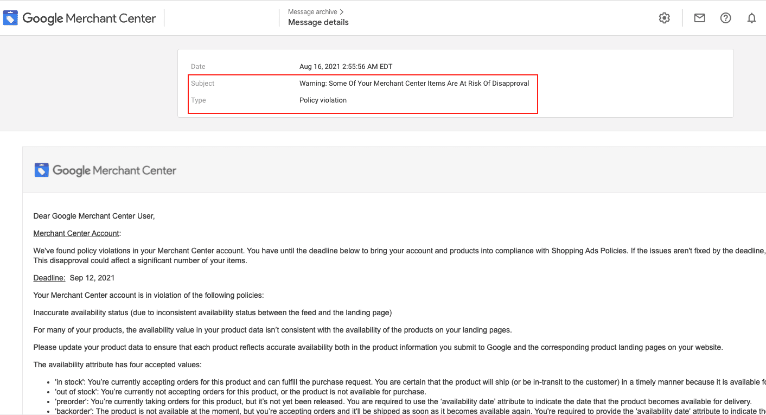Open the mail envelope icon
Image resolution: width=766 pixels, height=415 pixels.
pyautogui.click(x=700, y=18)
